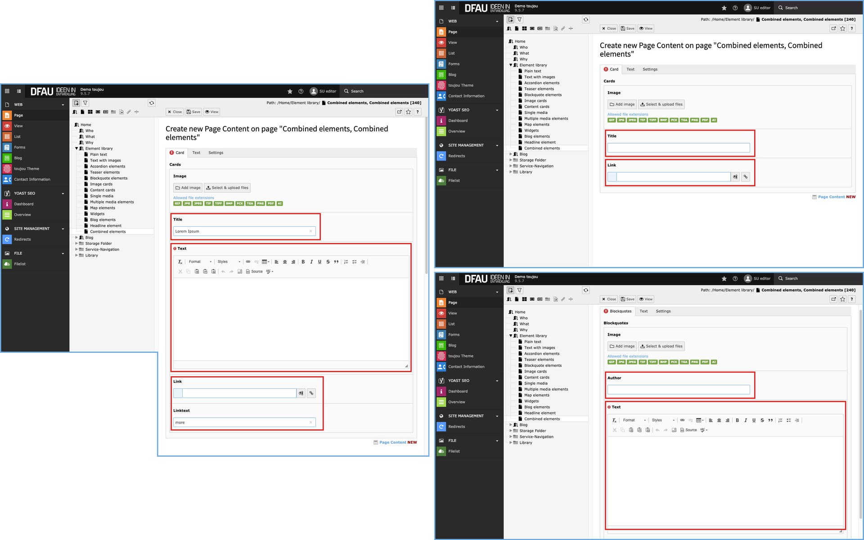Open Format dropdown in Blockquotes text editor

634,420
